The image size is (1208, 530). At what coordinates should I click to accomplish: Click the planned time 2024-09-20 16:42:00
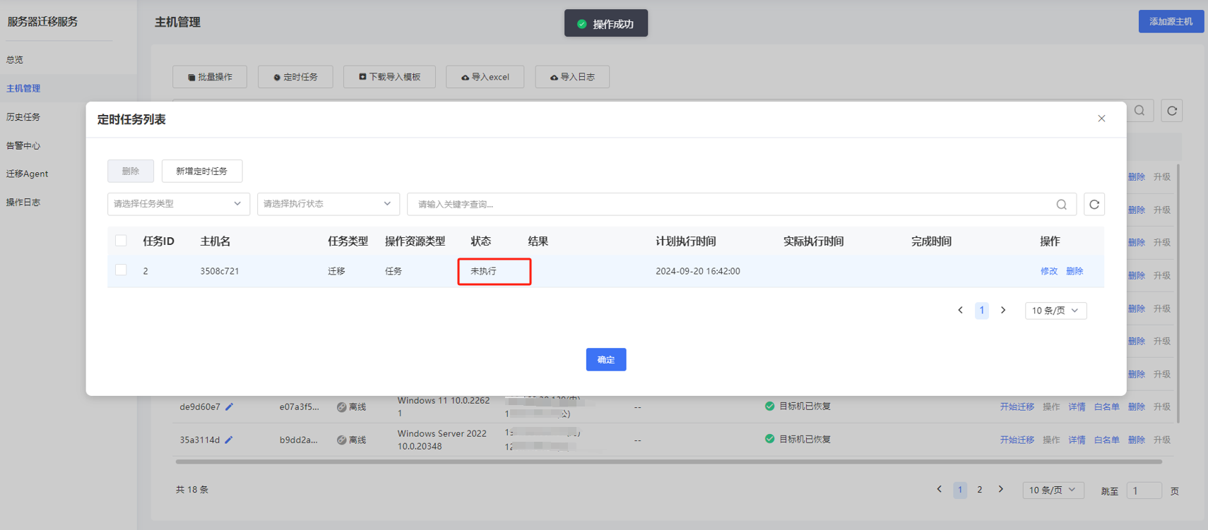[x=698, y=271]
